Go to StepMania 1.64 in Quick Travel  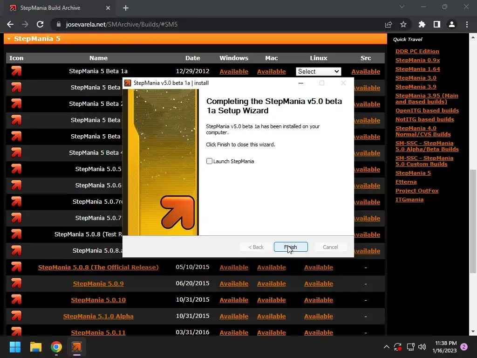coord(417,69)
